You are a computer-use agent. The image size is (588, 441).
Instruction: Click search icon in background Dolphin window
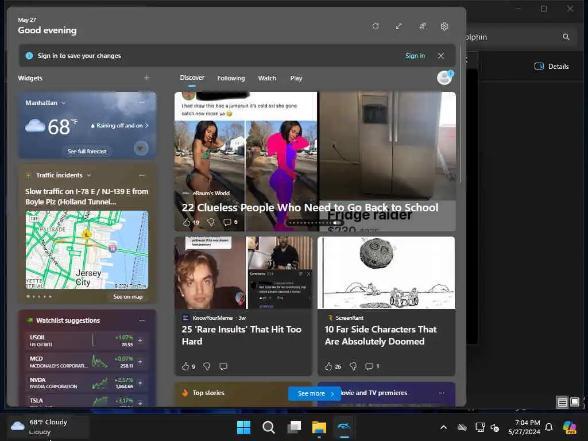pos(566,37)
